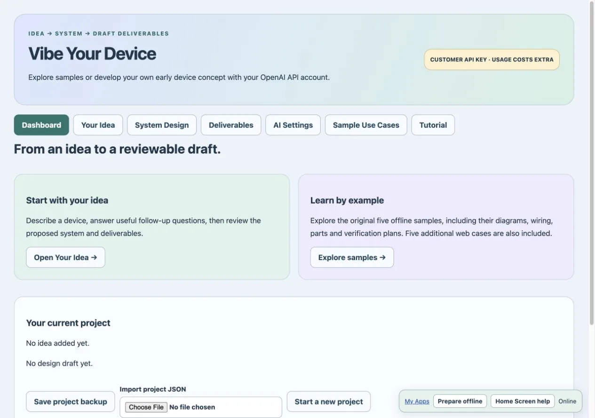Click the 'No file chosen' text
The image size is (595, 418).
(x=192, y=407)
